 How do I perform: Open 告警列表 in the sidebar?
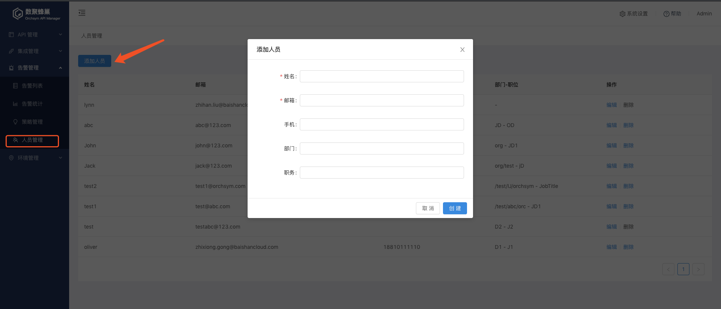(32, 86)
